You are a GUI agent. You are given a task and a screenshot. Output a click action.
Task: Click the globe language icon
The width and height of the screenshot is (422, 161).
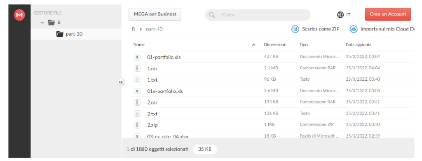340,15
